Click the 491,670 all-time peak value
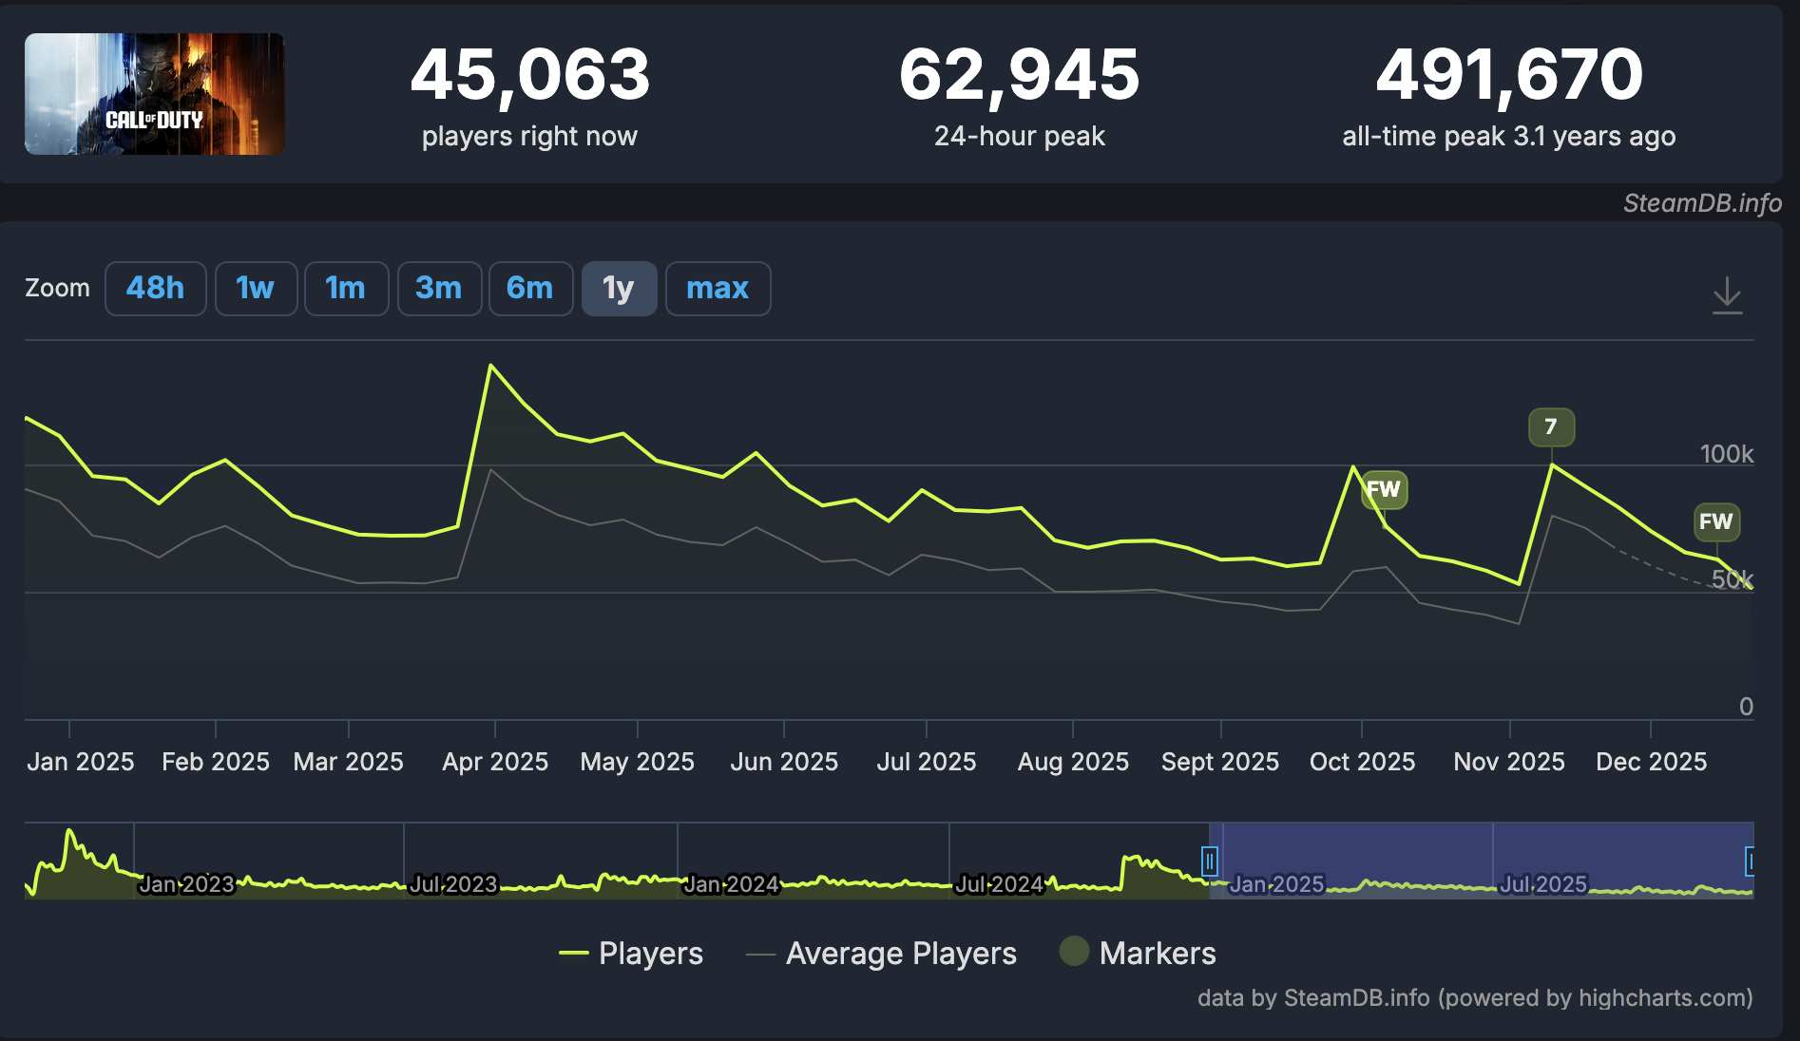 (x=1509, y=75)
